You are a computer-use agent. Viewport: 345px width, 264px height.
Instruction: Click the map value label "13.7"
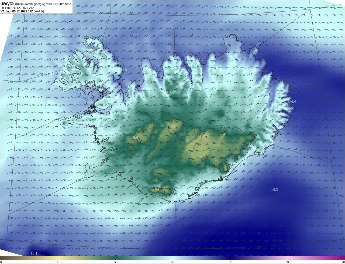[x=200, y=60]
